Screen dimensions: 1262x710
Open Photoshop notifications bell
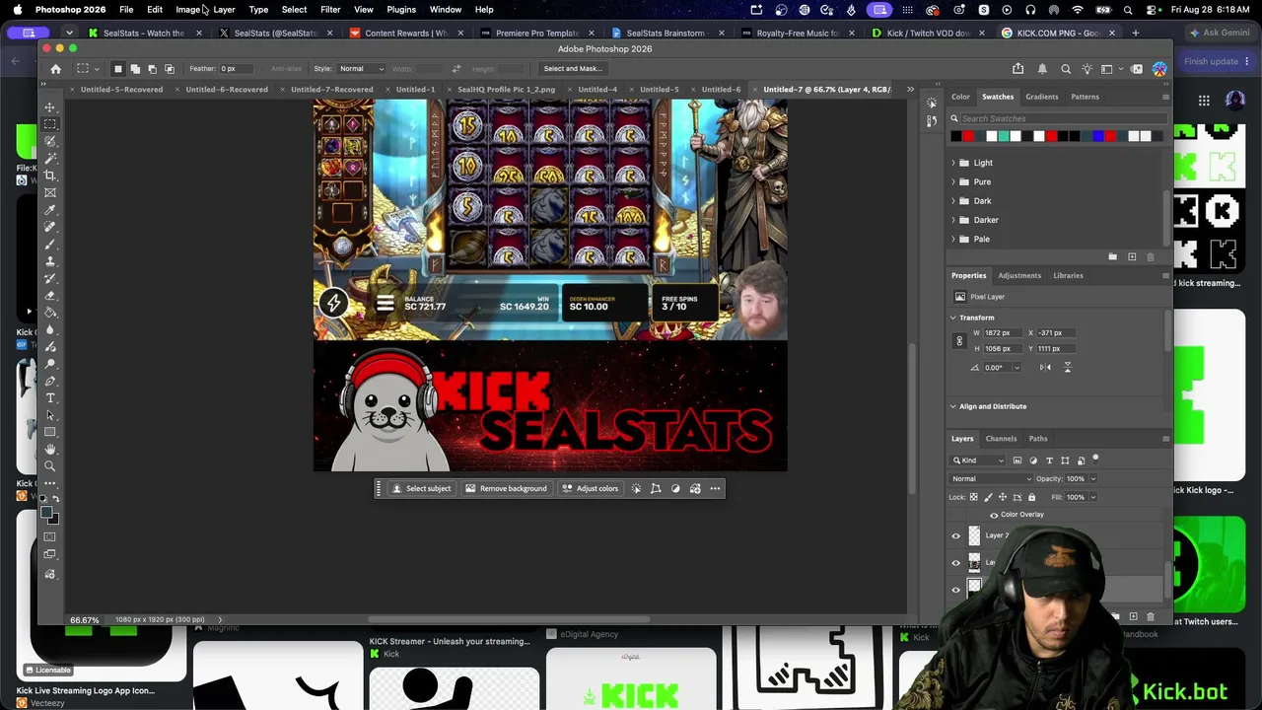click(1042, 69)
